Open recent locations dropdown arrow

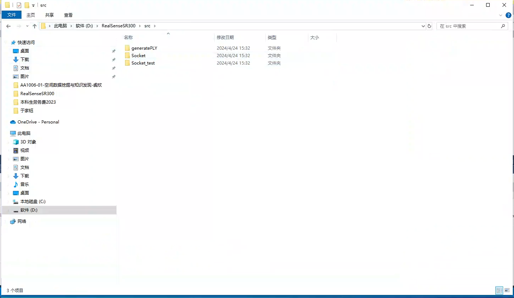click(x=27, y=26)
